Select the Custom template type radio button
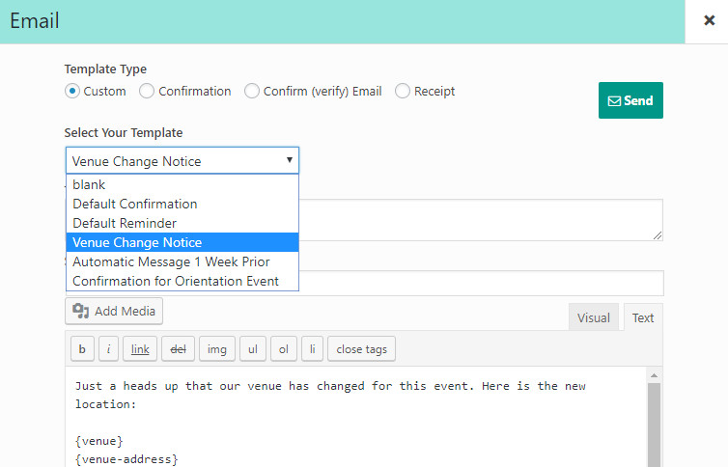Viewport: 728px width, 467px height. 72,91
